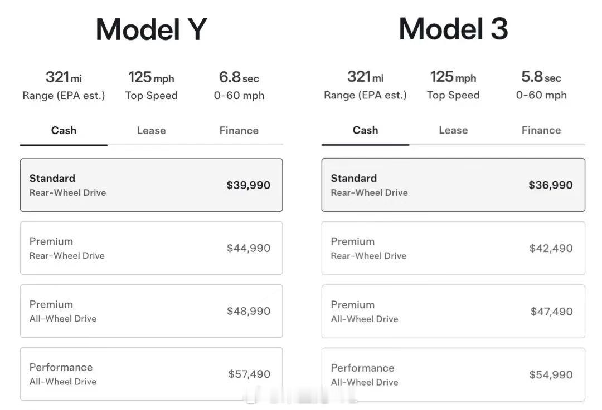Select the Model 3 Cash tab
The height and width of the screenshot is (410, 602).
pos(365,130)
